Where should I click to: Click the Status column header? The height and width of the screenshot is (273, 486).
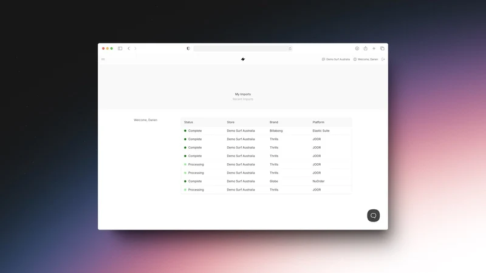188,122
